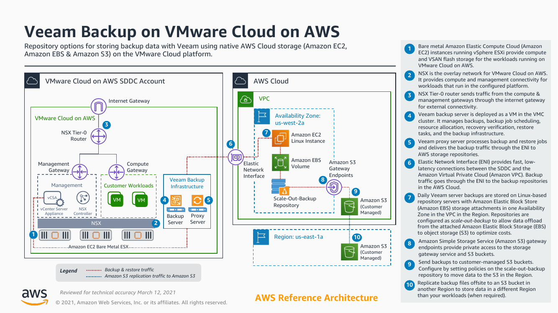Click the description beginning 'Daily Veeam server backups'

(482, 214)
